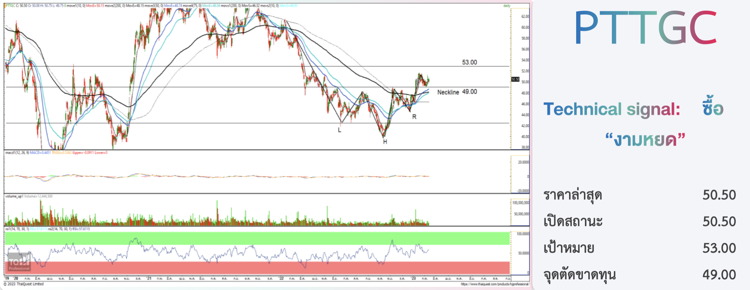Select the 'เปิดสถานะ' label
The width and height of the screenshot is (750, 290).
click(573, 222)
